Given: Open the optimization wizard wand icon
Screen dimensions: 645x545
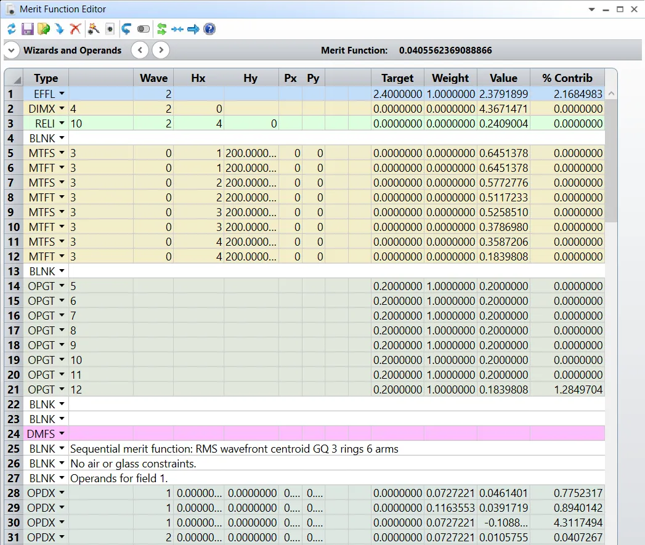Looking at the screenshot, I should [x=94, y=29].
